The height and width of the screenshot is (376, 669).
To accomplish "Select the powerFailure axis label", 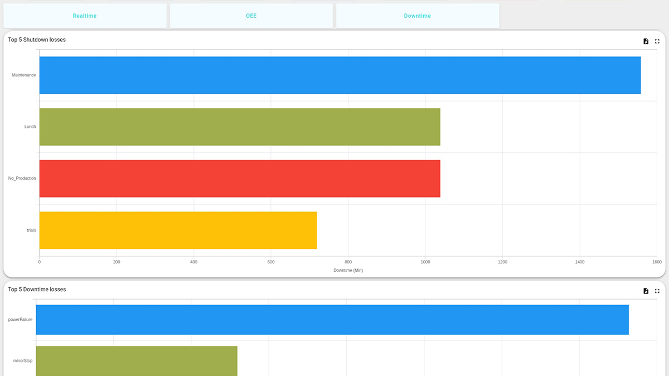I will [20, 320].
